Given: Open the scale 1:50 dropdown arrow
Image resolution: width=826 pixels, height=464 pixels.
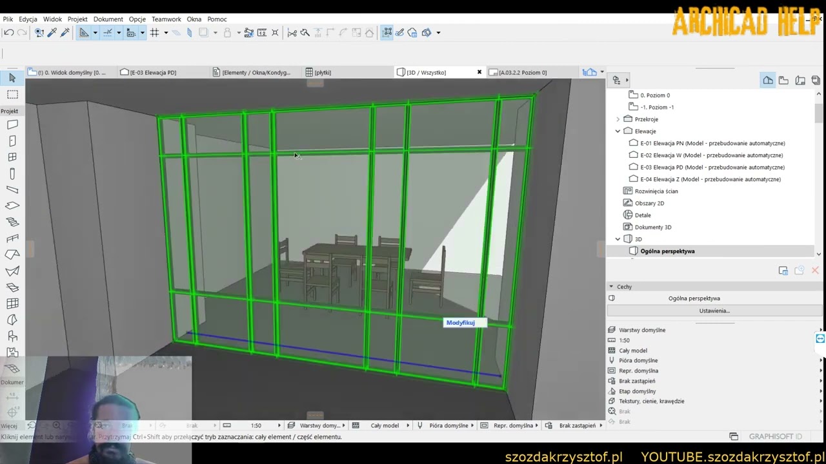Looking at the screenshot, I should coord(279,425).
